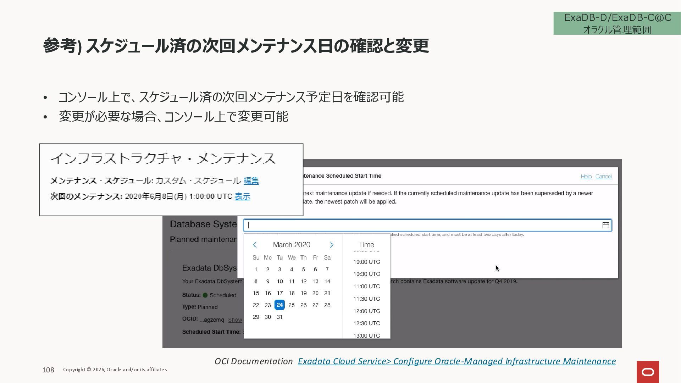Open the 編集 maintenance schedule link
The width and height of the screenshot is (681, 383).
(251, 181)
